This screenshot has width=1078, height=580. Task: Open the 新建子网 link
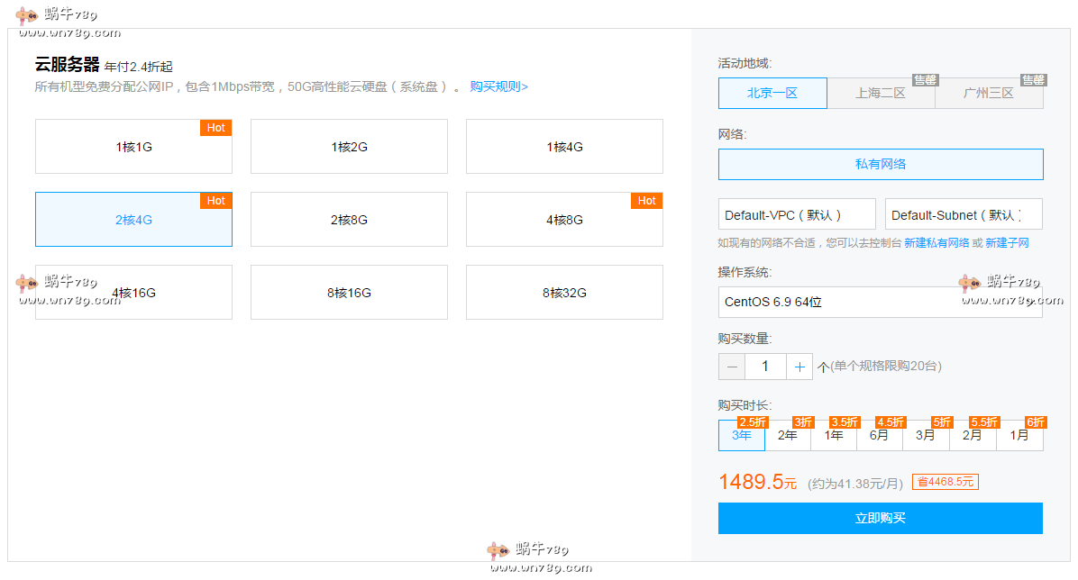[x=1007, y=243]
